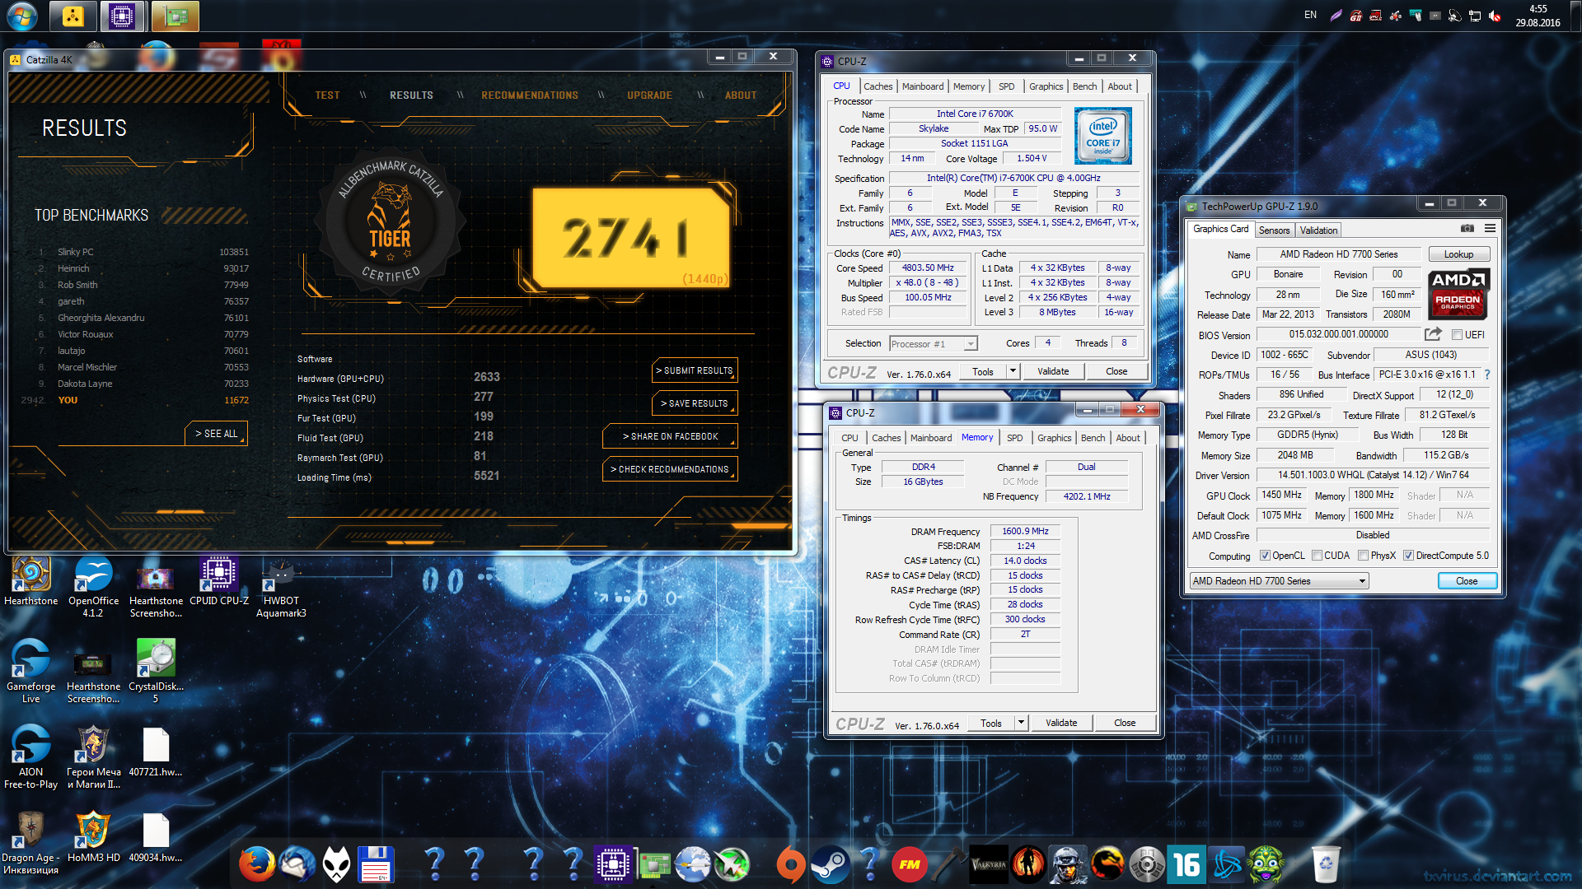Select the 409034.hw file on the desktop
1582x889 pixels.
coord(156,837)
